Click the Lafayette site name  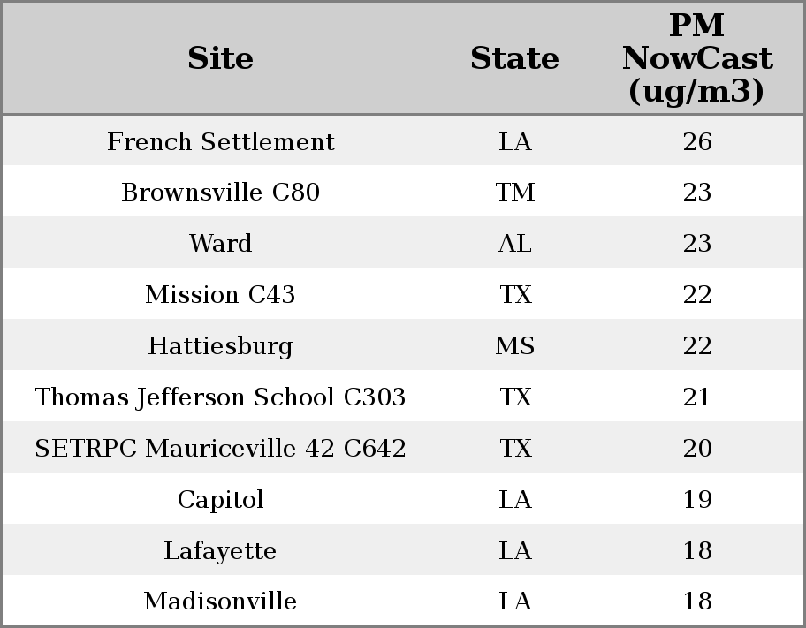coord(220,551)
